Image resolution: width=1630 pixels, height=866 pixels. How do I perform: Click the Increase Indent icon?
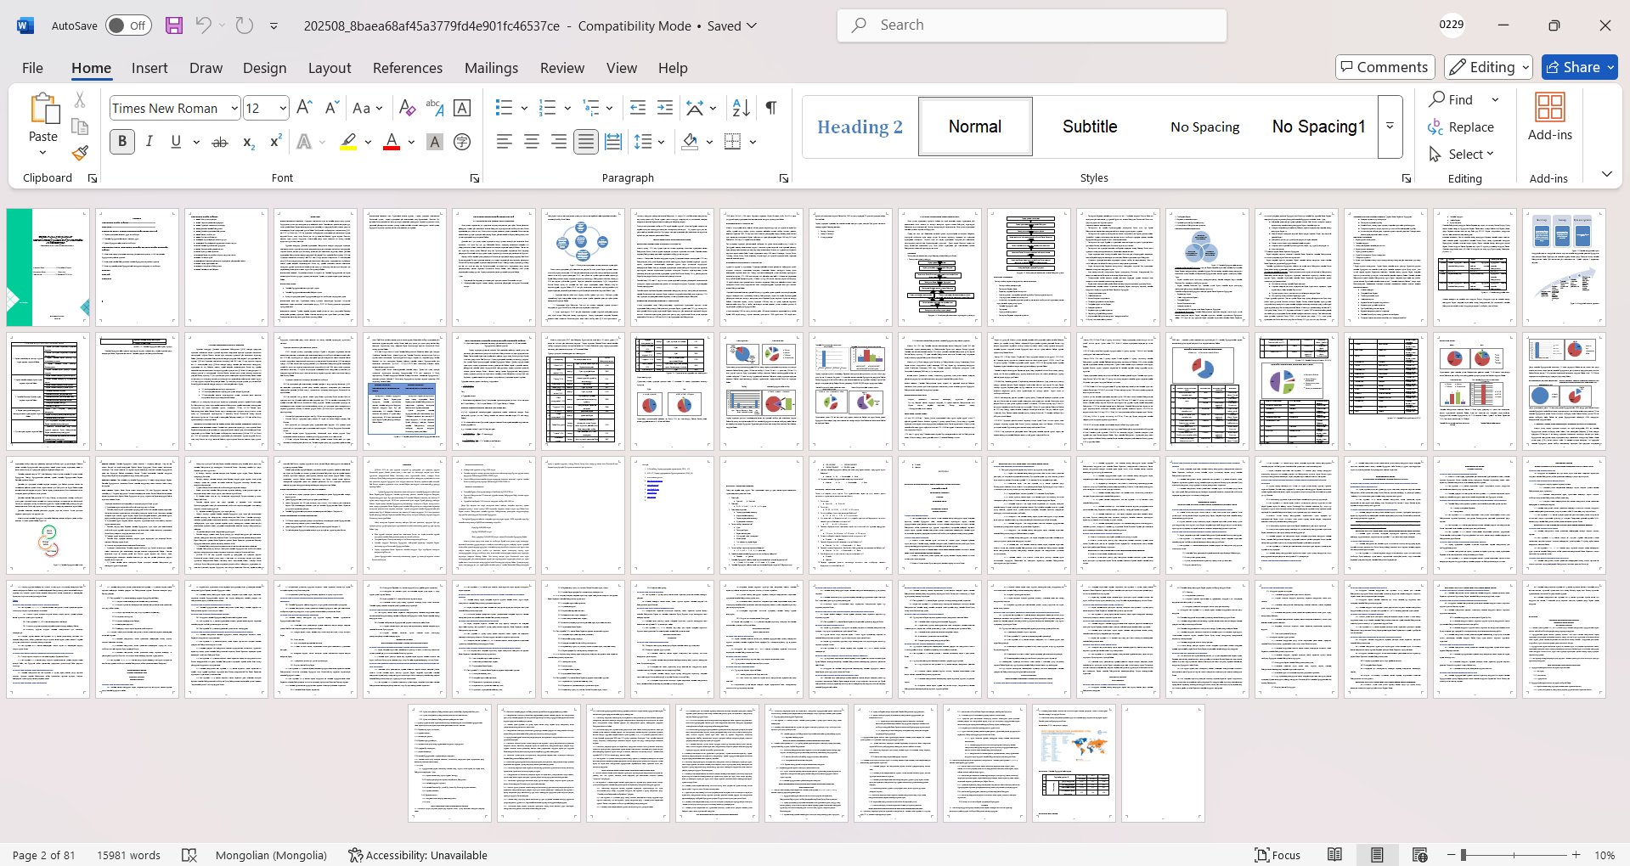[665, 108]
